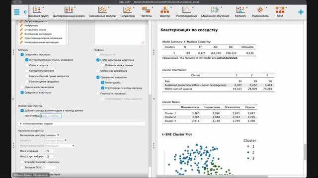Uncheck Внутрикластерные суммы квадратов

(x=27, y=60)
